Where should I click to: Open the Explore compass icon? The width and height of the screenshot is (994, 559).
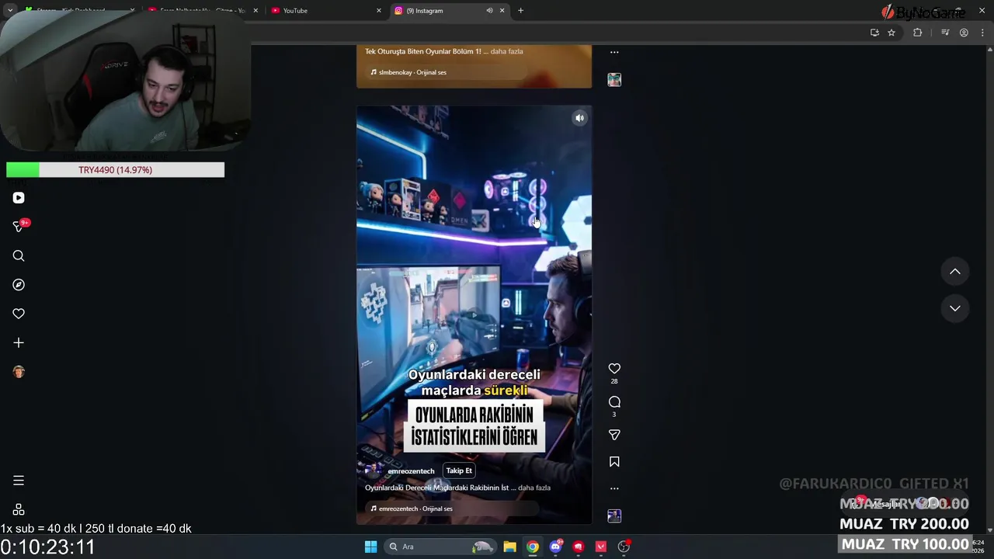[19, 285]
